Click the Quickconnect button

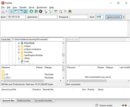pyautogui.click(x=113, y=17)
